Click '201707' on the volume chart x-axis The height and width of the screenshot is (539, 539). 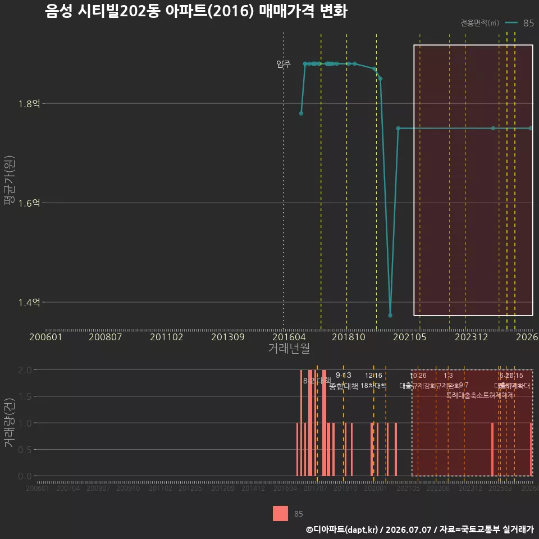[315, 488]
